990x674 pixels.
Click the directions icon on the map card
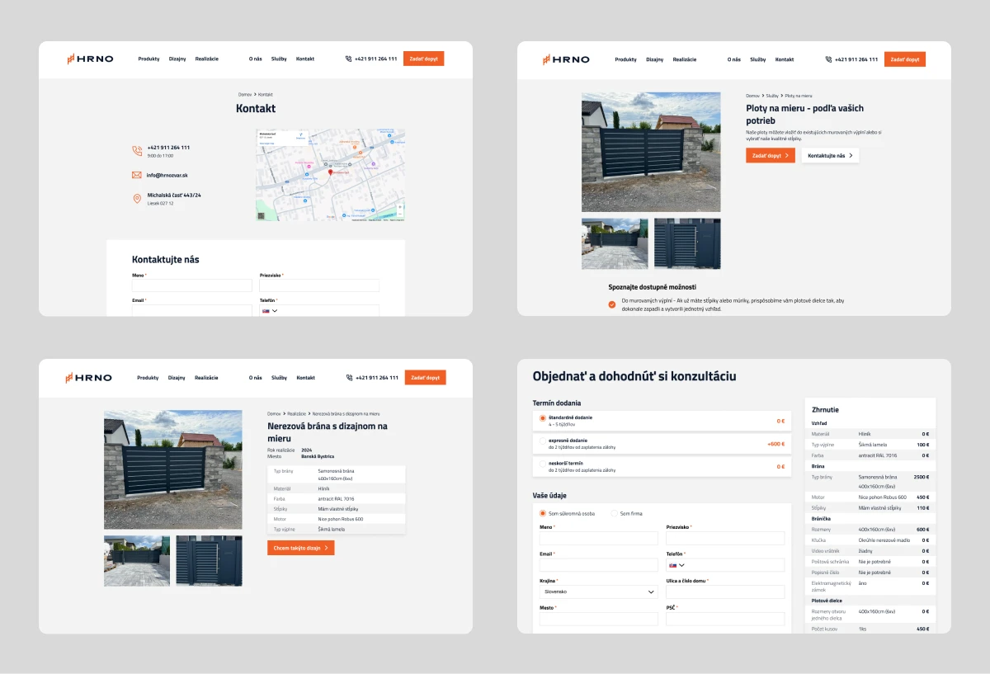point(300,134)
